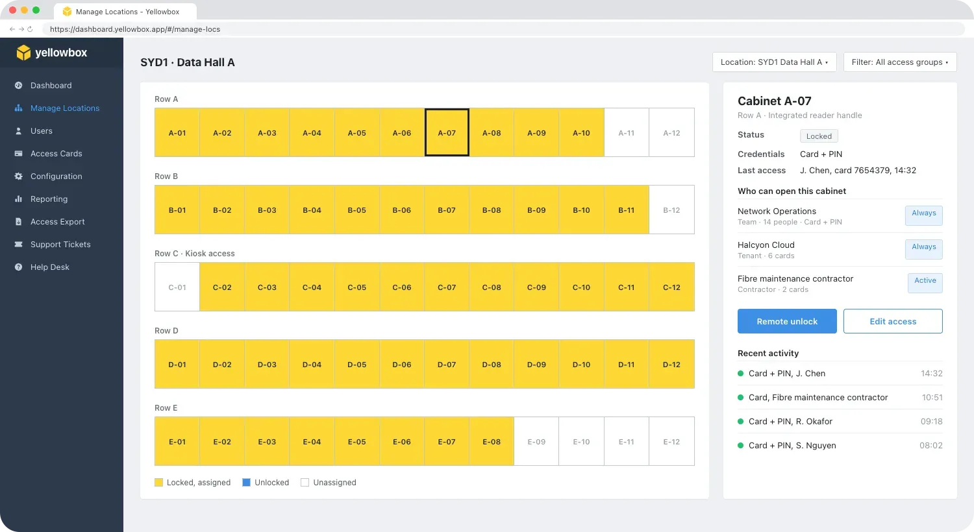
Task: Click the Locked status badge
Action: point(819,136)
